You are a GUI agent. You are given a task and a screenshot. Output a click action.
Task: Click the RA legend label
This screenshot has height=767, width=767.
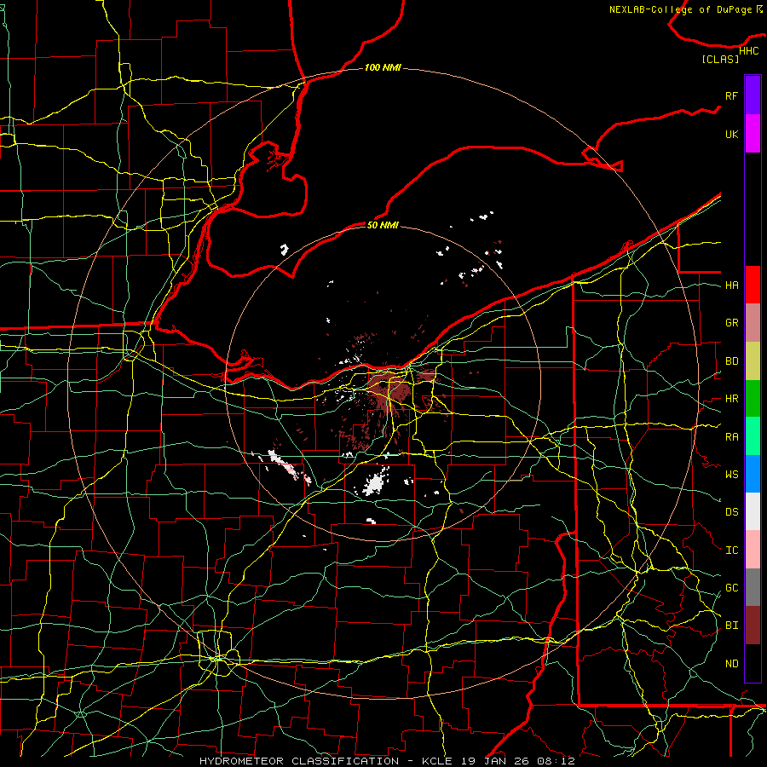click(x=732, y=437)
